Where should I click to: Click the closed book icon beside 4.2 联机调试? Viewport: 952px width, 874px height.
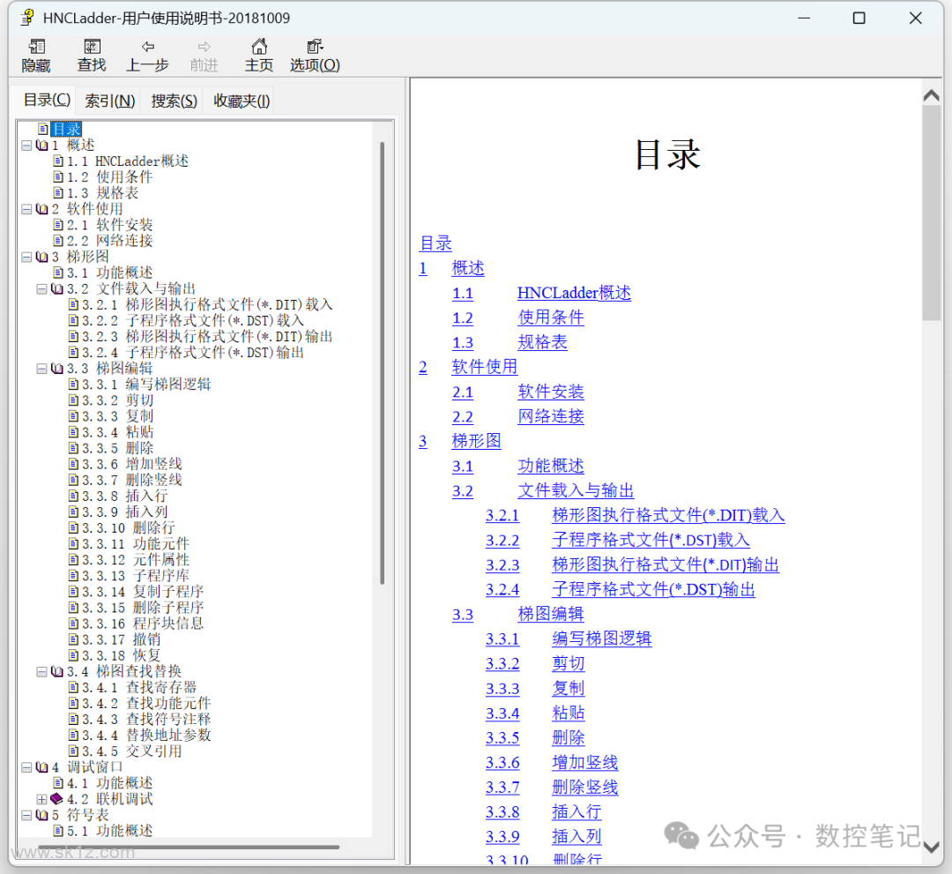[57, 799]
